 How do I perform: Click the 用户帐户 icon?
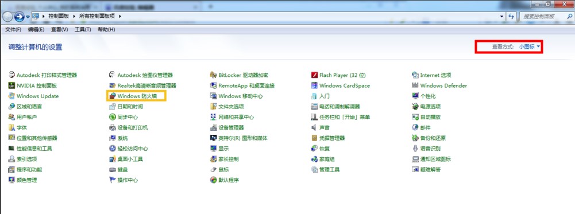[x=11, y=117]
